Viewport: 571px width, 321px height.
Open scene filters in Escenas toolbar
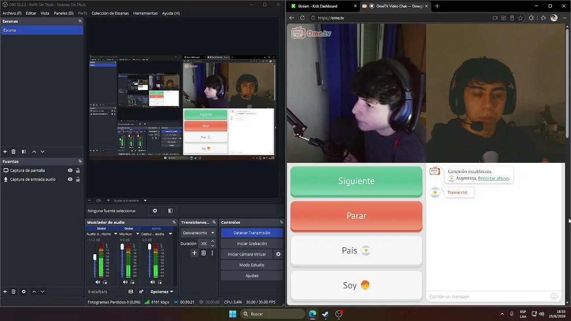[24, 152]
